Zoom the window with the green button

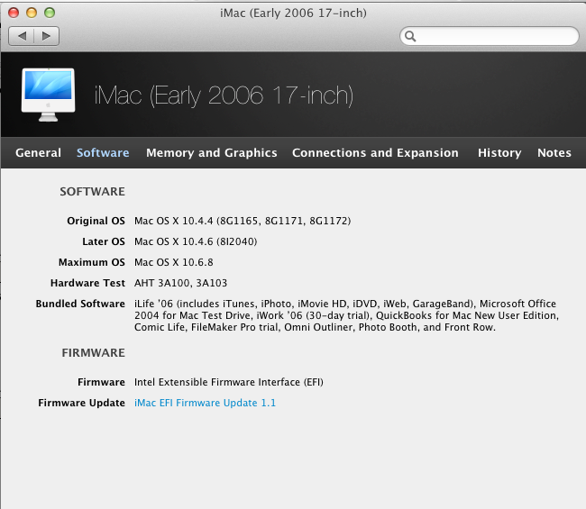50,13
